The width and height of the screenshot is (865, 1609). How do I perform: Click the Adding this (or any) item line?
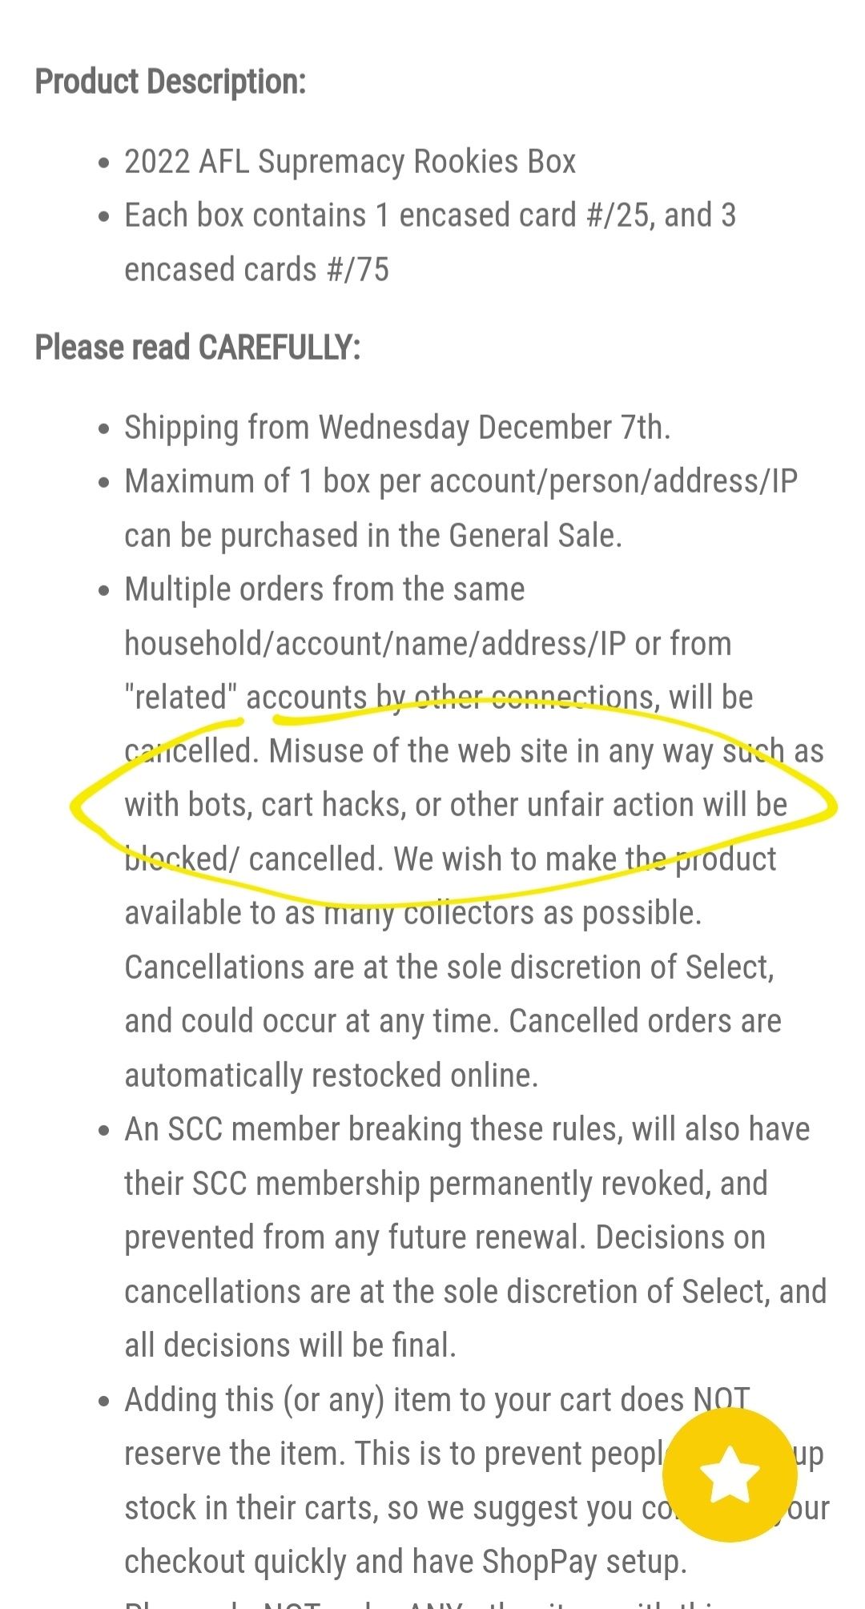click(437, 1400)
